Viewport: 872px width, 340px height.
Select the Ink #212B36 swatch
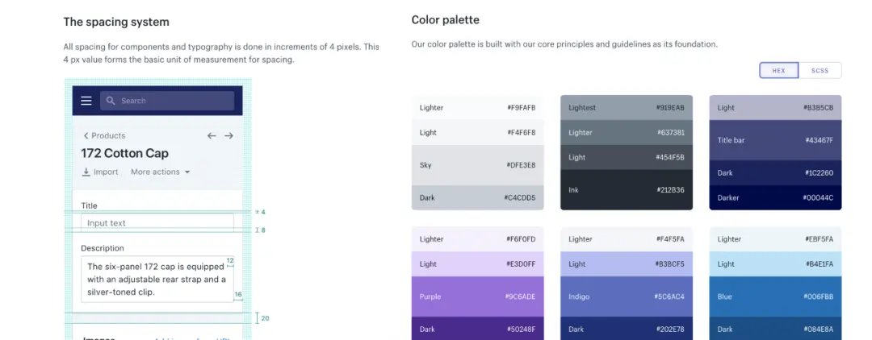627,190
